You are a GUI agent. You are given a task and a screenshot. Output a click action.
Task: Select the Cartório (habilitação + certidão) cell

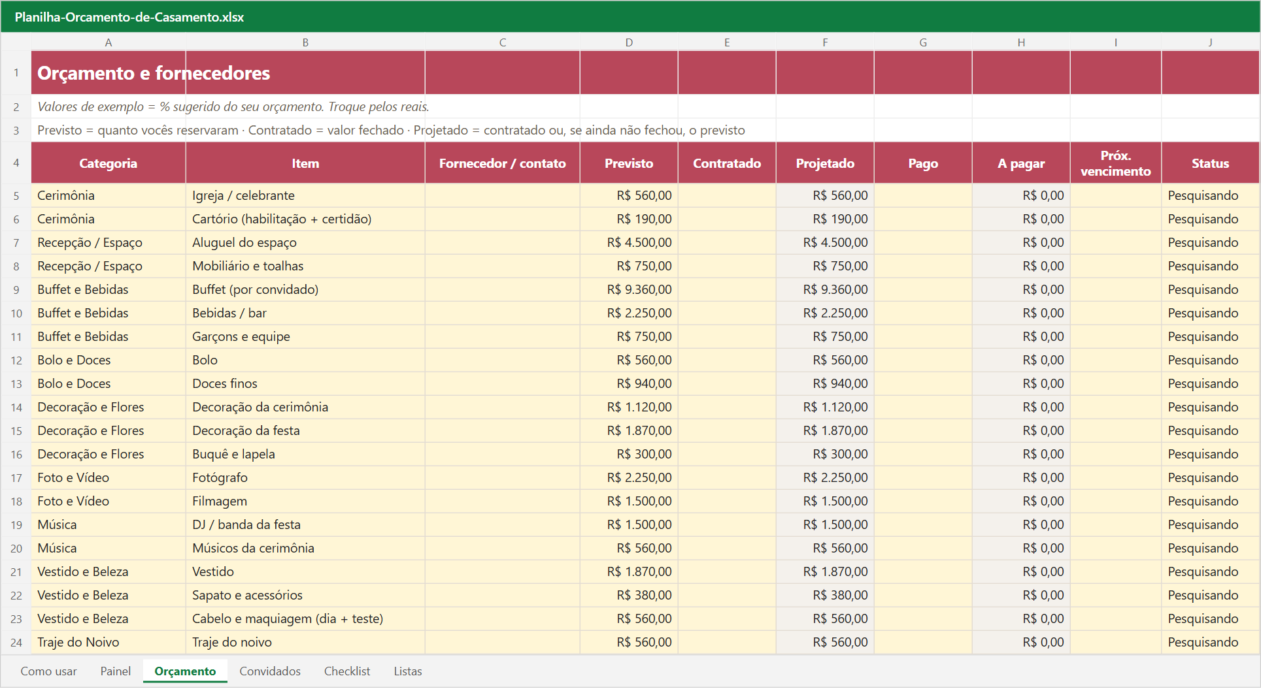point(305,219)
